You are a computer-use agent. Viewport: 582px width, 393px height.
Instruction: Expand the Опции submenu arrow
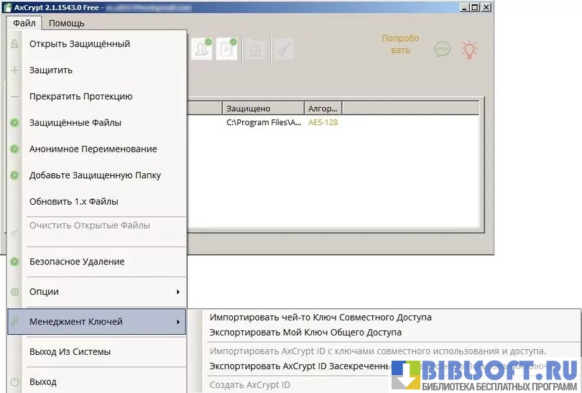pyautogui.click(x=177, y=292)
